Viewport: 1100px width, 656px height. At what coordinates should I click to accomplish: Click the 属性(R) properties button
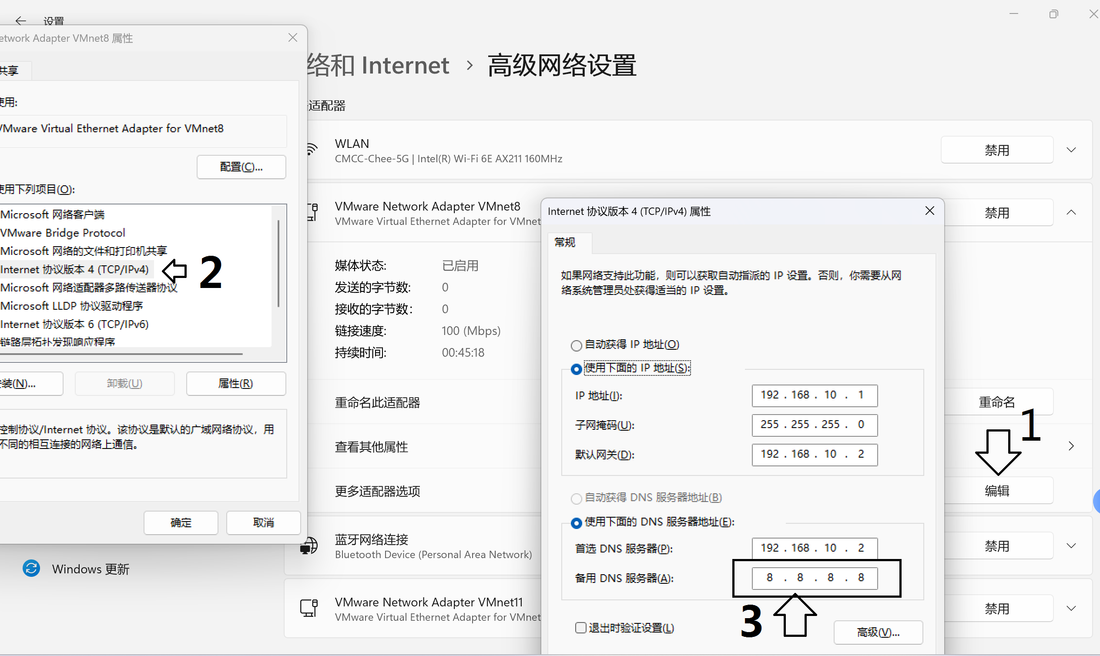click(236, 383)
